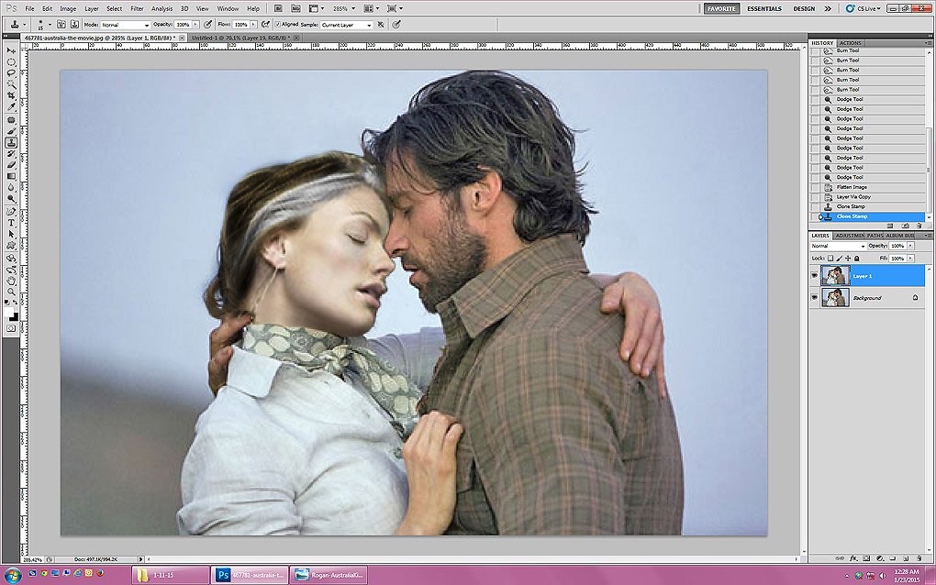Open the clone stamp Mode dropdown

click(124, 25)
